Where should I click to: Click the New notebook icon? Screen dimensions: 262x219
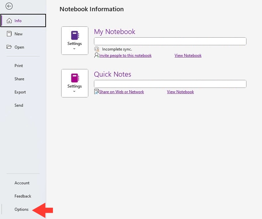tap(9, 34)
